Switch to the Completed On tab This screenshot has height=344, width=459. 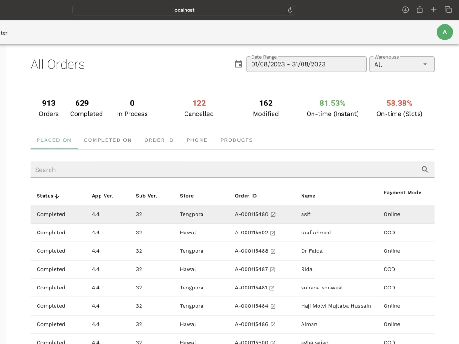[108, 140]
